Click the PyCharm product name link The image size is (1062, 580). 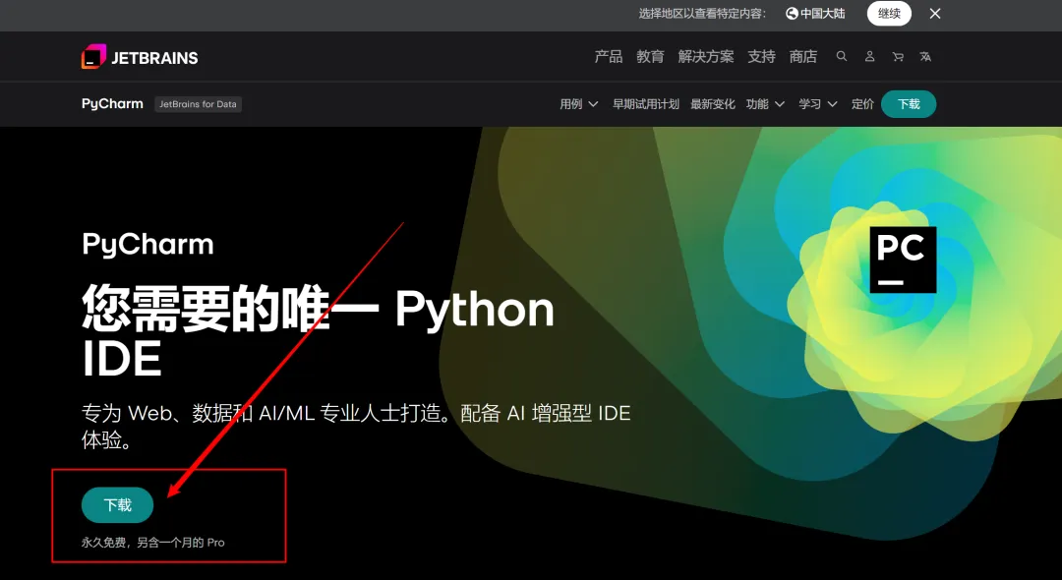112,103
